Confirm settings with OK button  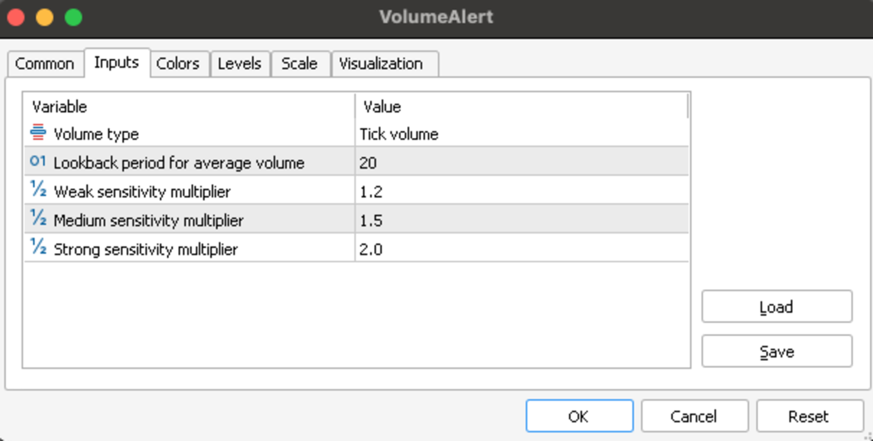(579, 417)
